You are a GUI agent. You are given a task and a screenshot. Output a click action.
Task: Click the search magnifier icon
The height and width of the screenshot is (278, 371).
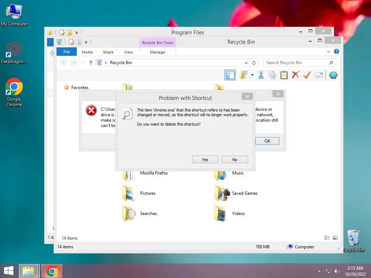[x=331, y=62]
